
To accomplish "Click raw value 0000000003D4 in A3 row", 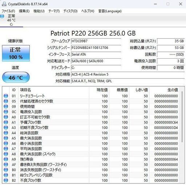I will 166,127.
